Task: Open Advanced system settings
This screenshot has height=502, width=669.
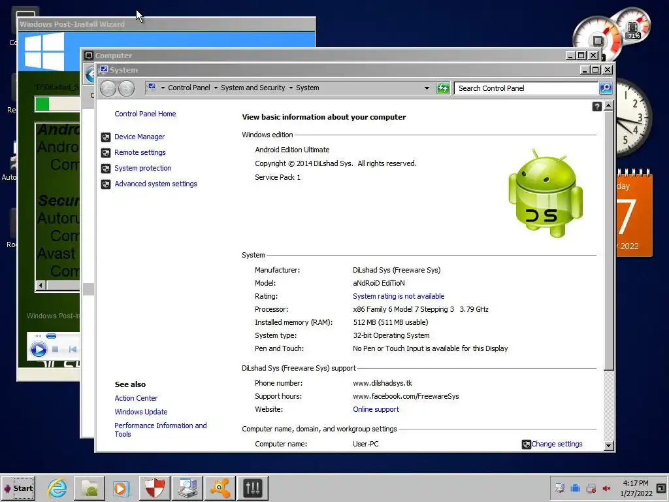Action: click(155, 184)
